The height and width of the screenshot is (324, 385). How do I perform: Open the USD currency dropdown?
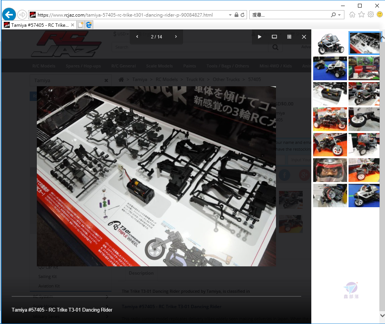pos(121,34)
